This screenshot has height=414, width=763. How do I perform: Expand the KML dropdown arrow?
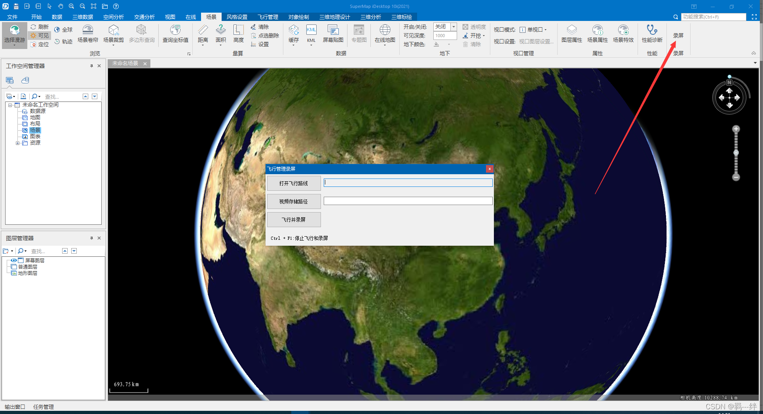point(311,45)
